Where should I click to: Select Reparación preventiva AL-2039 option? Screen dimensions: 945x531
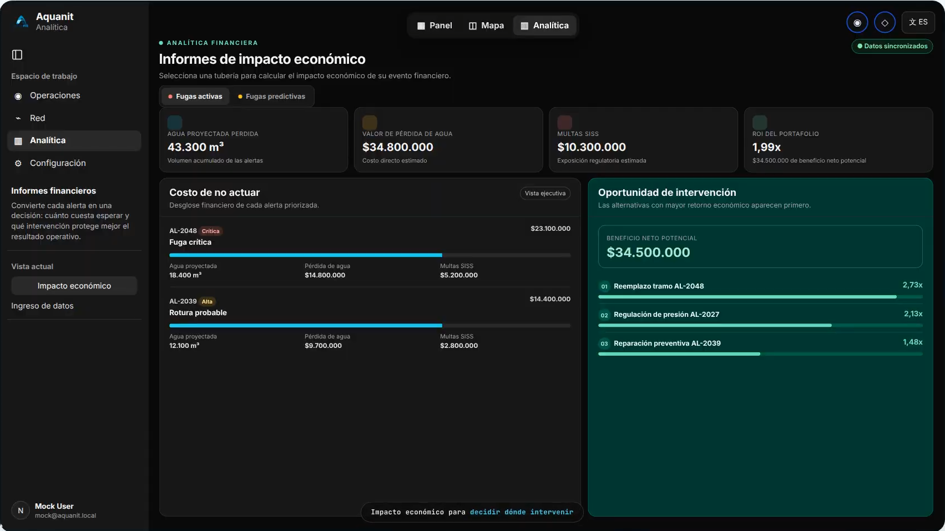tap(760, 346)
